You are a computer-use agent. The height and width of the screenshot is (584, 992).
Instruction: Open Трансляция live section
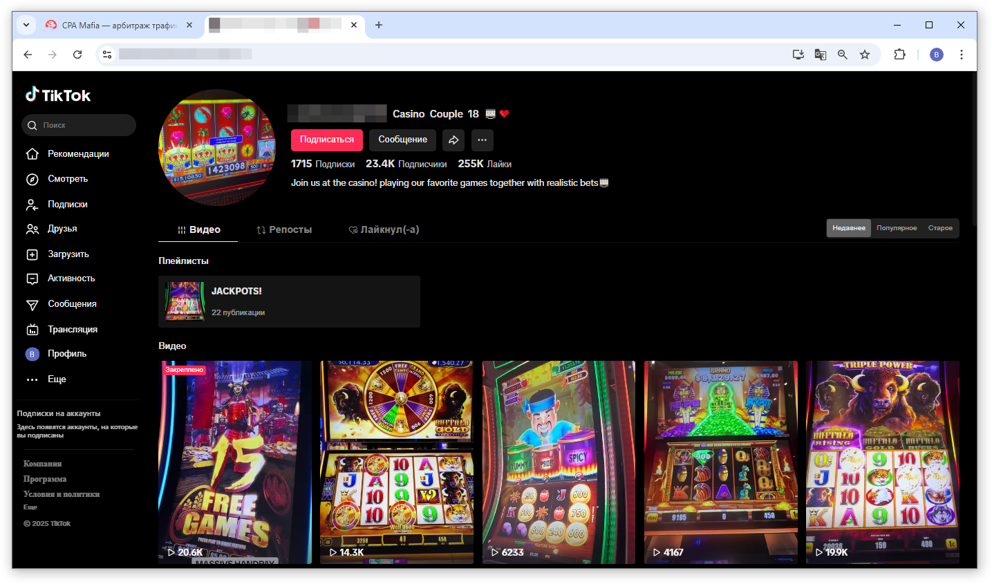click(x=72, y=330)
